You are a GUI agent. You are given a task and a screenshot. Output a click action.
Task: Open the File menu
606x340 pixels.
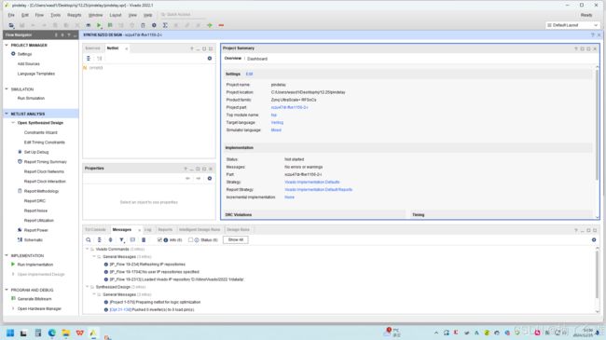click(x=11, y=15)
